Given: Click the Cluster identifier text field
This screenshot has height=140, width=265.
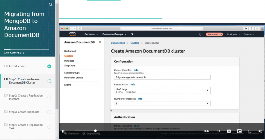Looking at the screenshot, I should [162, 77].
